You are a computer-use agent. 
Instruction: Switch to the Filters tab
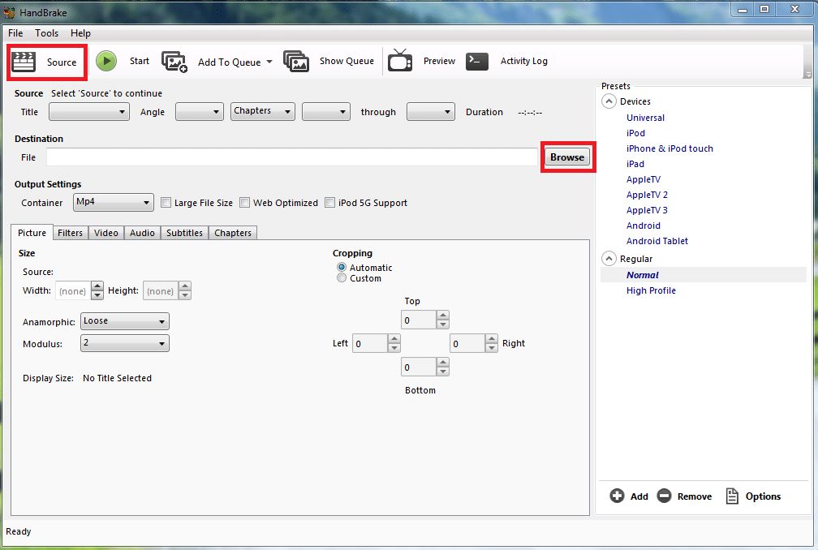click(x=70, y=233)
